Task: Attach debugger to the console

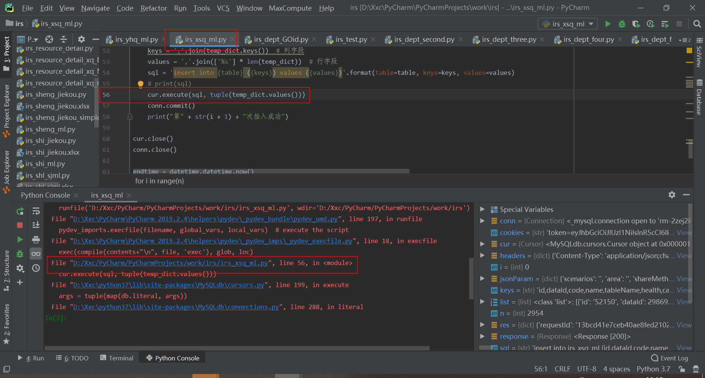Action: pyautogui.click(x=20, y=254)
